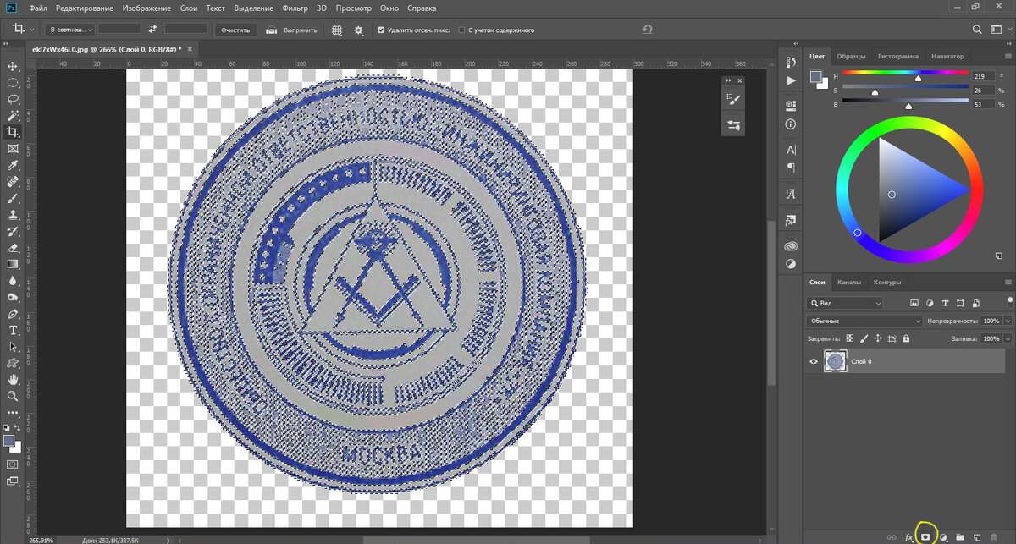Select the Brush tool
The image size is (1016, 544).
pyautogui.click(x=13, y=197)
